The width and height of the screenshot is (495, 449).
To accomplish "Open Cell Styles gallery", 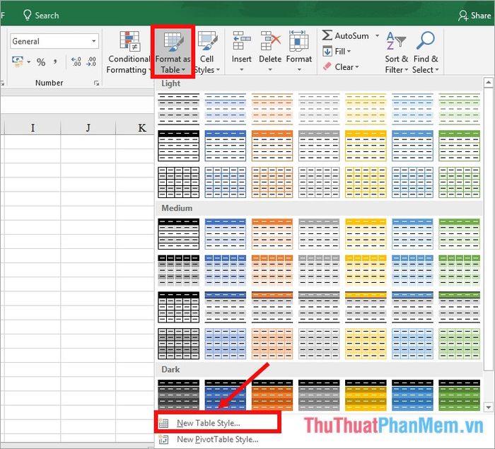I will click(x=207, y=52).
